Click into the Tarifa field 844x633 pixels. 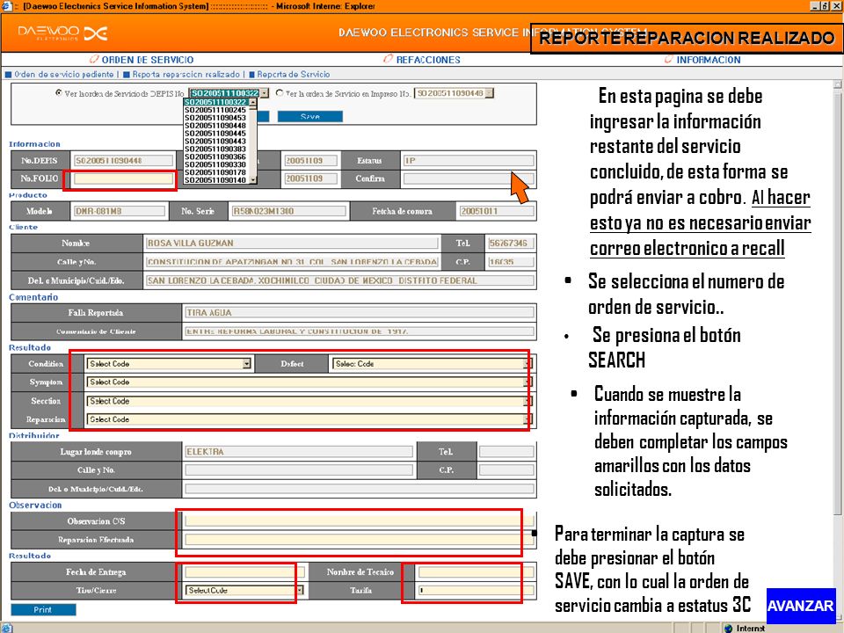tap(477, 591)
